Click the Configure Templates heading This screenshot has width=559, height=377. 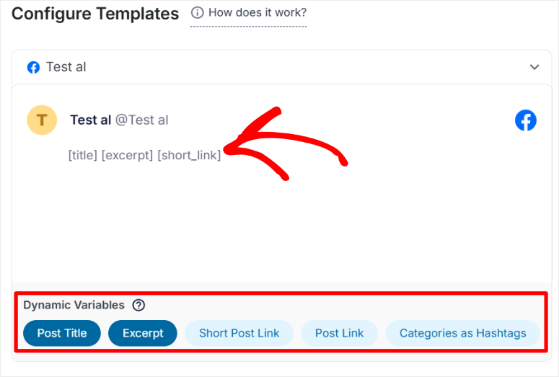tap(95, 14)
